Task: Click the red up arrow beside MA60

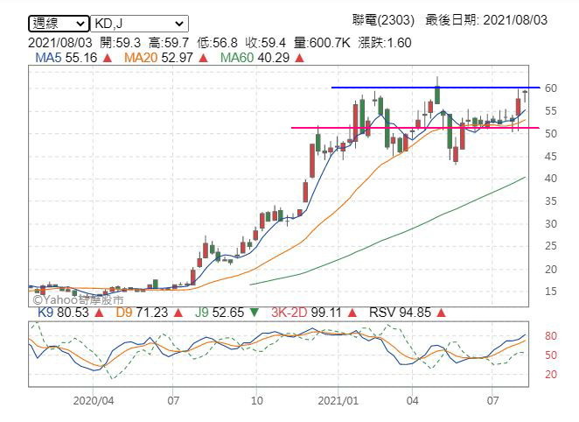Action: [299, 58]
